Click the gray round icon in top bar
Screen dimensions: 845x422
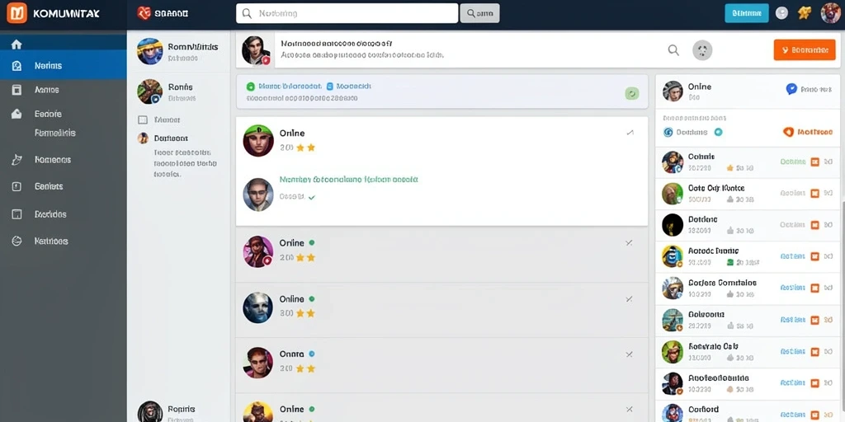pos(781,13)
